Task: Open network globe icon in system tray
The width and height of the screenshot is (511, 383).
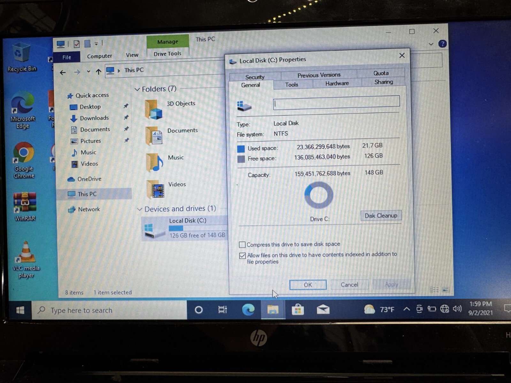Action: click(x=444, y=309)
